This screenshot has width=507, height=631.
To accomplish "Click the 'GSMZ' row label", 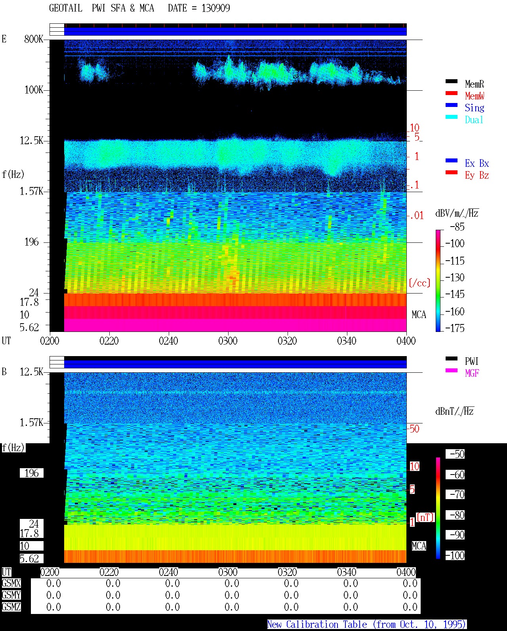I will pyautogui.click(x=11, y=607).
